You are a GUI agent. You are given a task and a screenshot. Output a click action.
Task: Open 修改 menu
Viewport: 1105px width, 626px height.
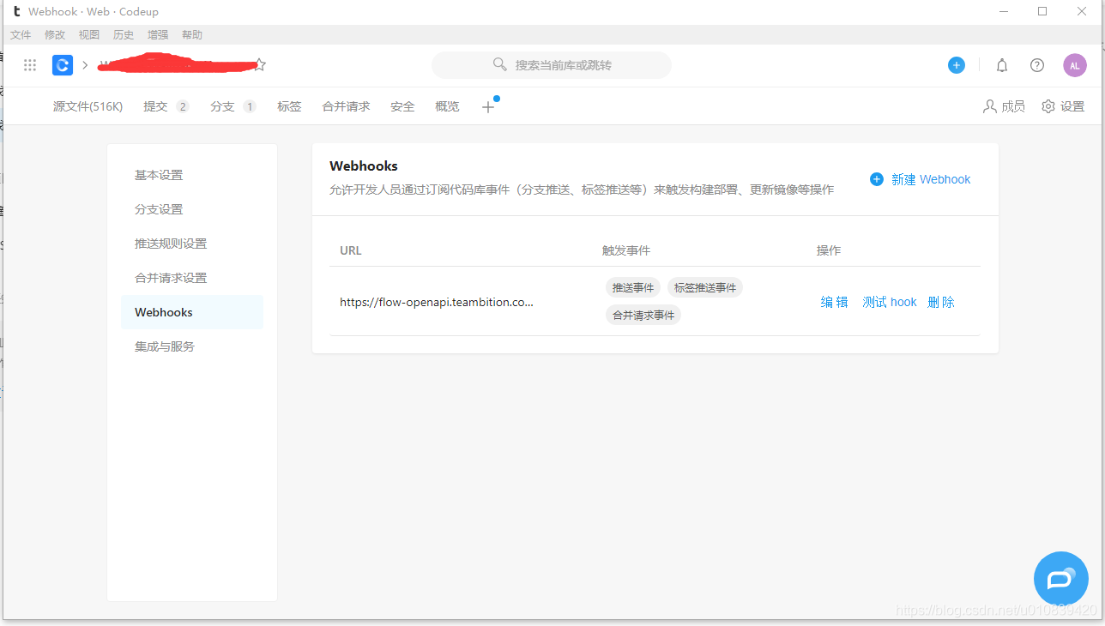point(55,35)
